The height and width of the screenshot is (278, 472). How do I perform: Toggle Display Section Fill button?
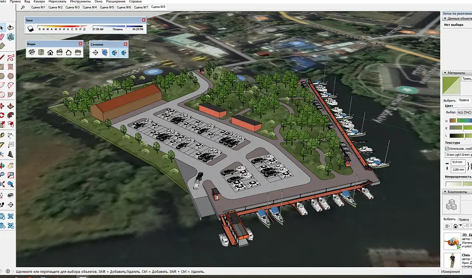(124, 53)
